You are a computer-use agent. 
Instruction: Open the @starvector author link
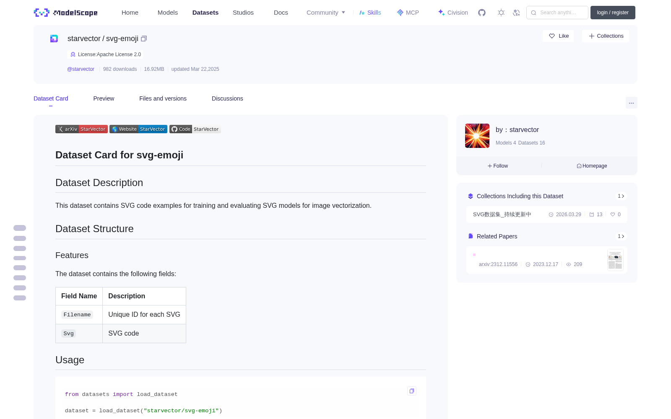click(81, 69)
